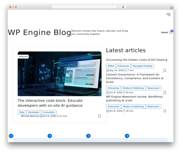The width and height of the screenshot is (181, 153).
Task: Select Enterprise tag under Content Governance
Action: click(x=113, y=88)
